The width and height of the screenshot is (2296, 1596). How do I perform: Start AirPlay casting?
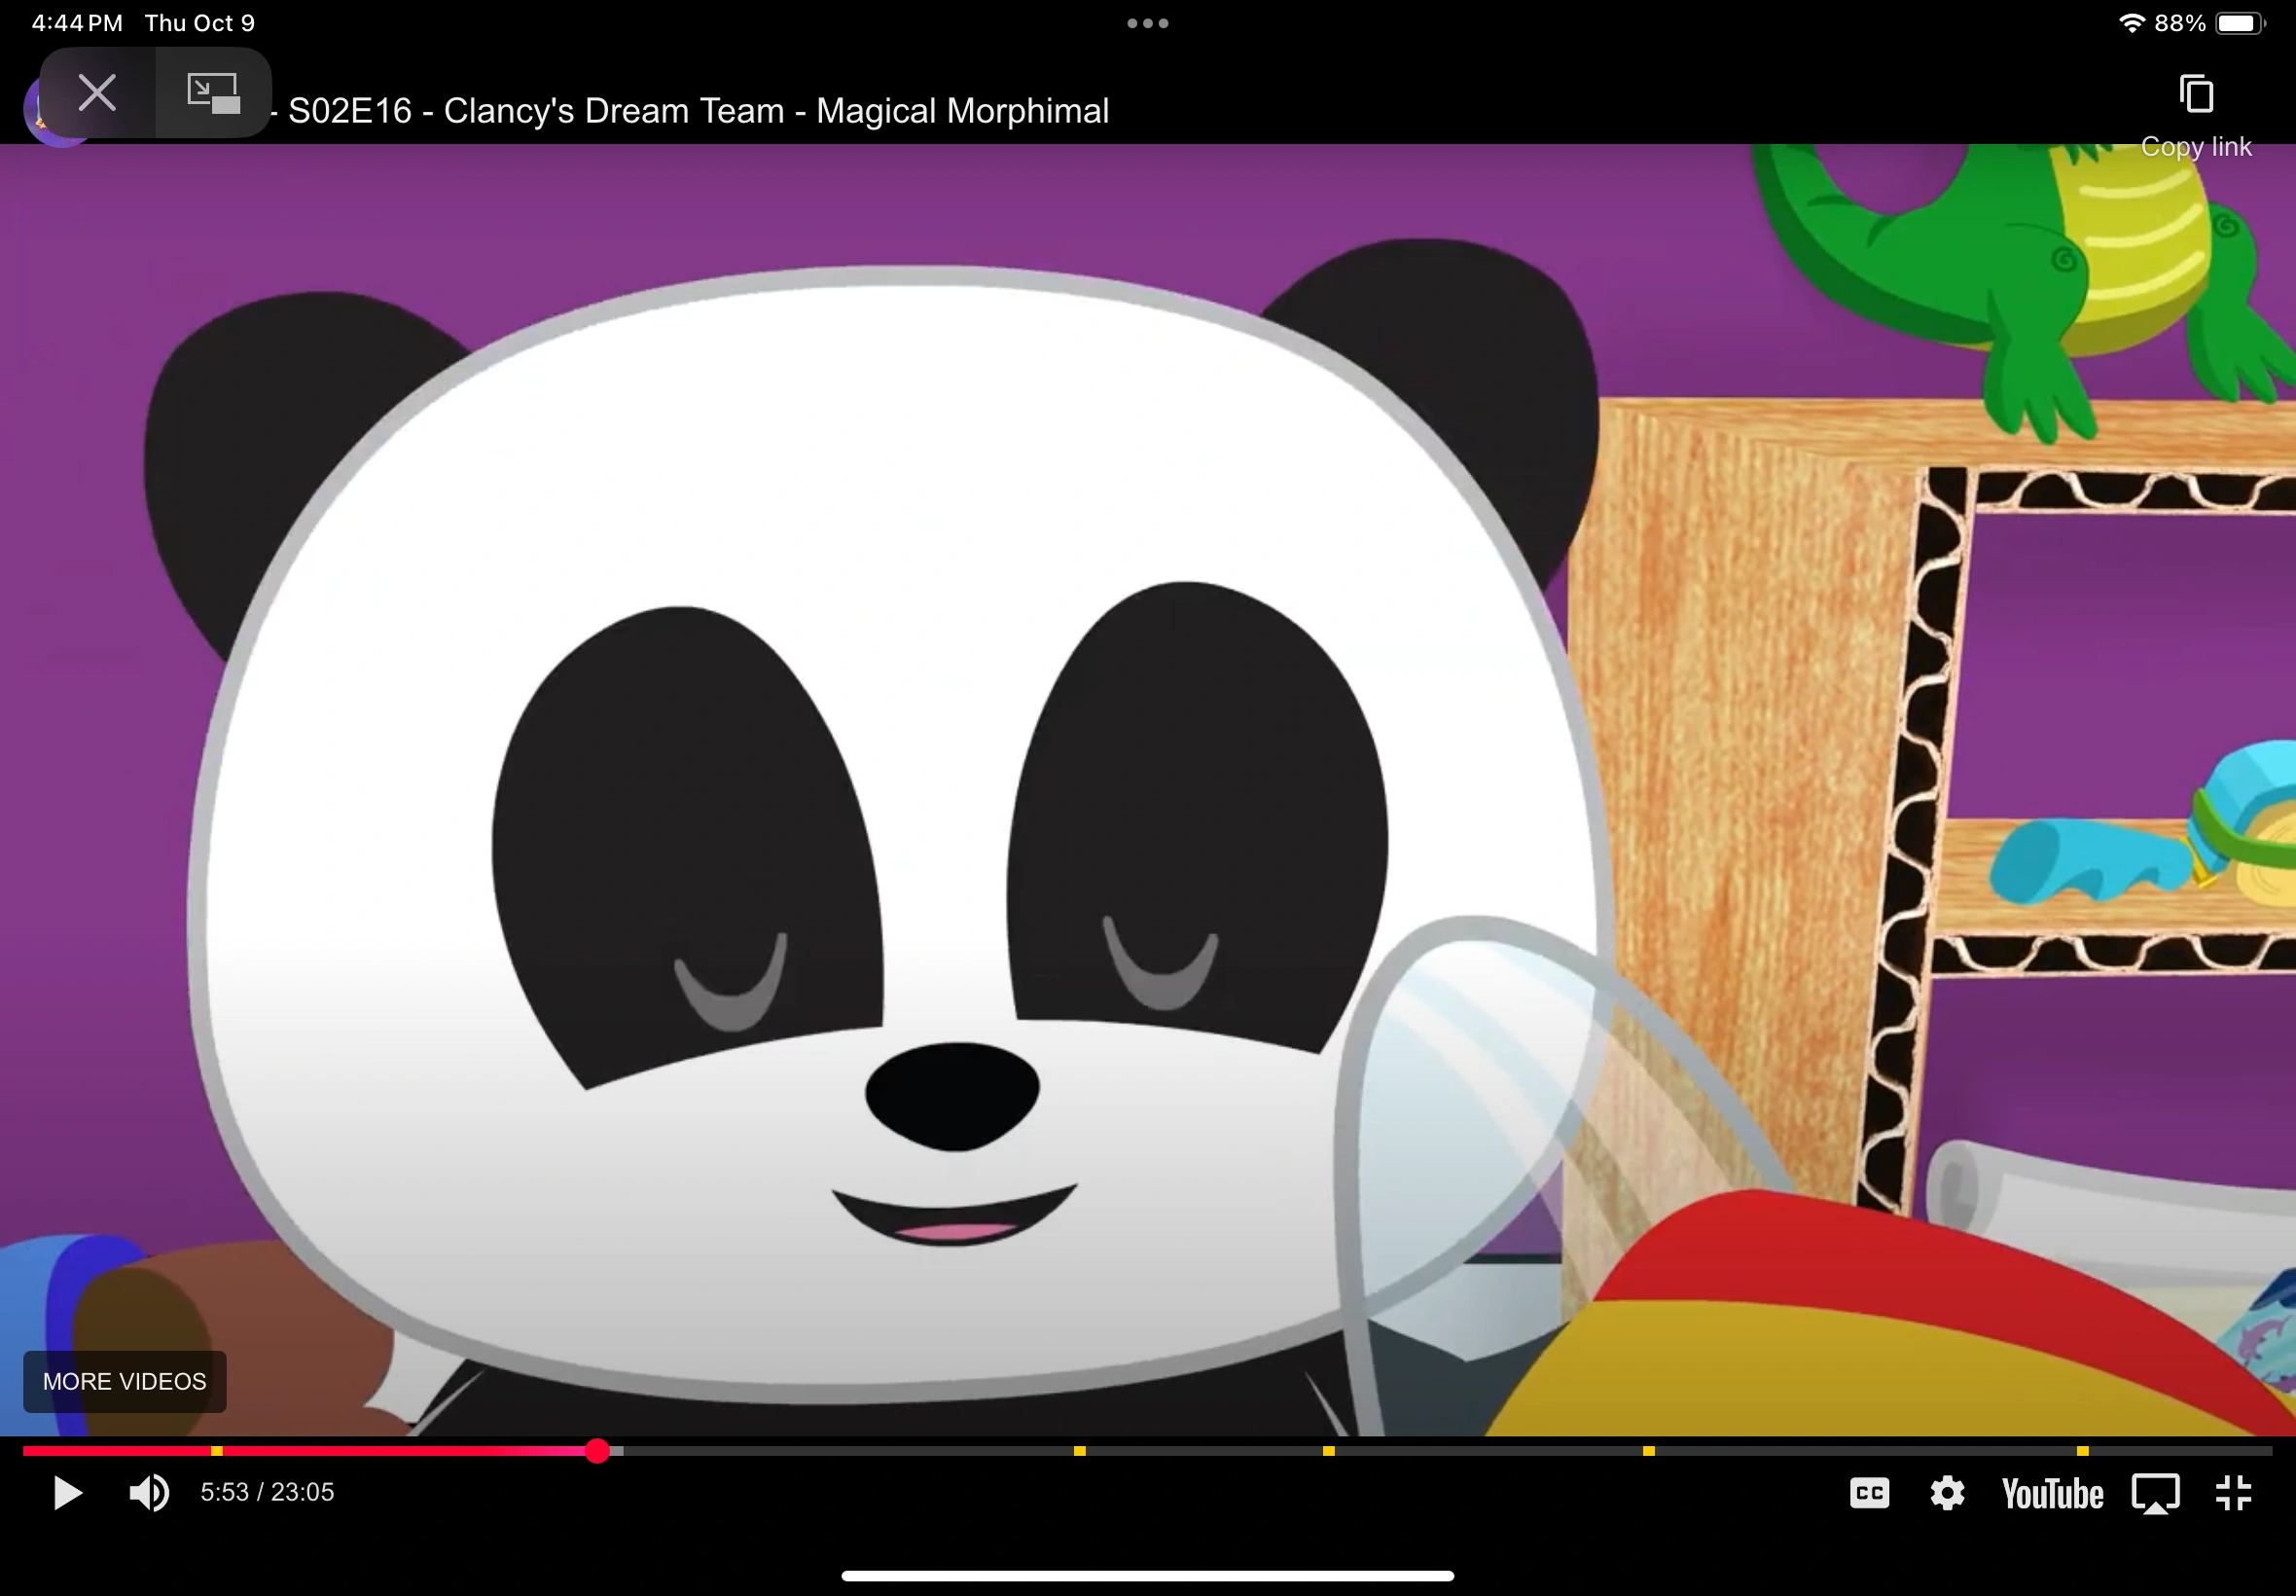coord(2155,1493)
